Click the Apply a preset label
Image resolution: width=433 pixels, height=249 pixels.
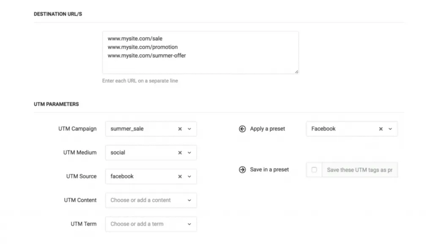coord(267,129)
